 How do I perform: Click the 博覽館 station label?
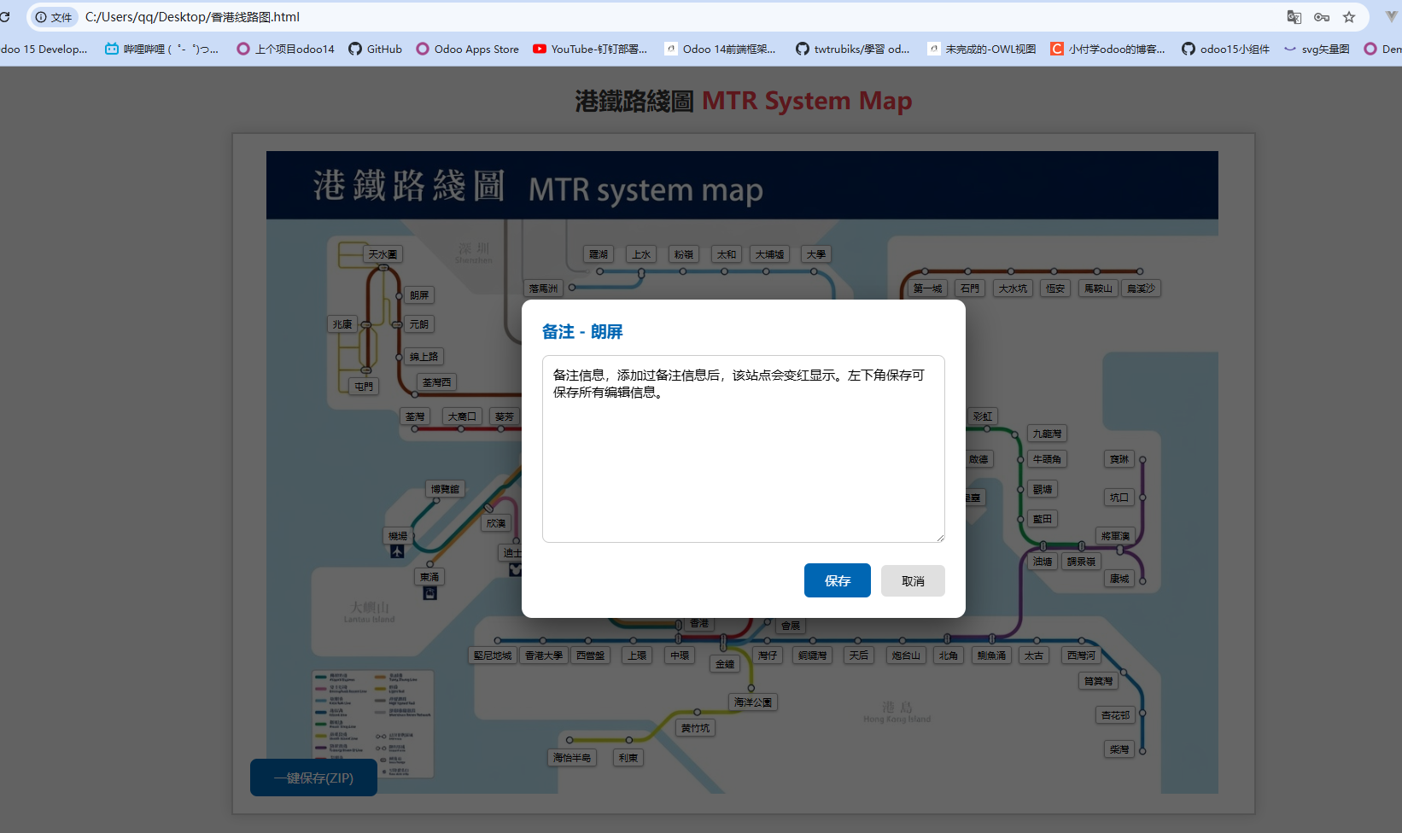click(x=445, y=489)
